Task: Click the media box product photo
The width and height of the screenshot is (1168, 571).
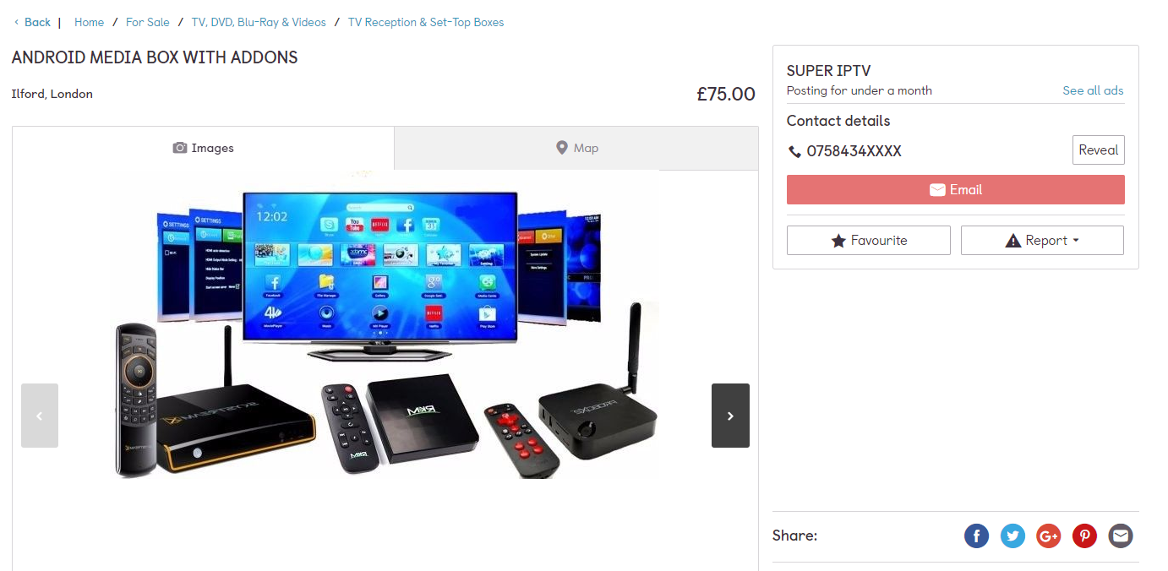Action: (x=385, y=324)
